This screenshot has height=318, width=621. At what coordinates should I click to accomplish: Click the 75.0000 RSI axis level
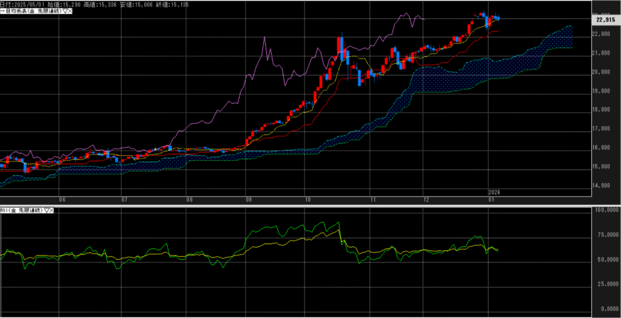[x=606, y=234]
